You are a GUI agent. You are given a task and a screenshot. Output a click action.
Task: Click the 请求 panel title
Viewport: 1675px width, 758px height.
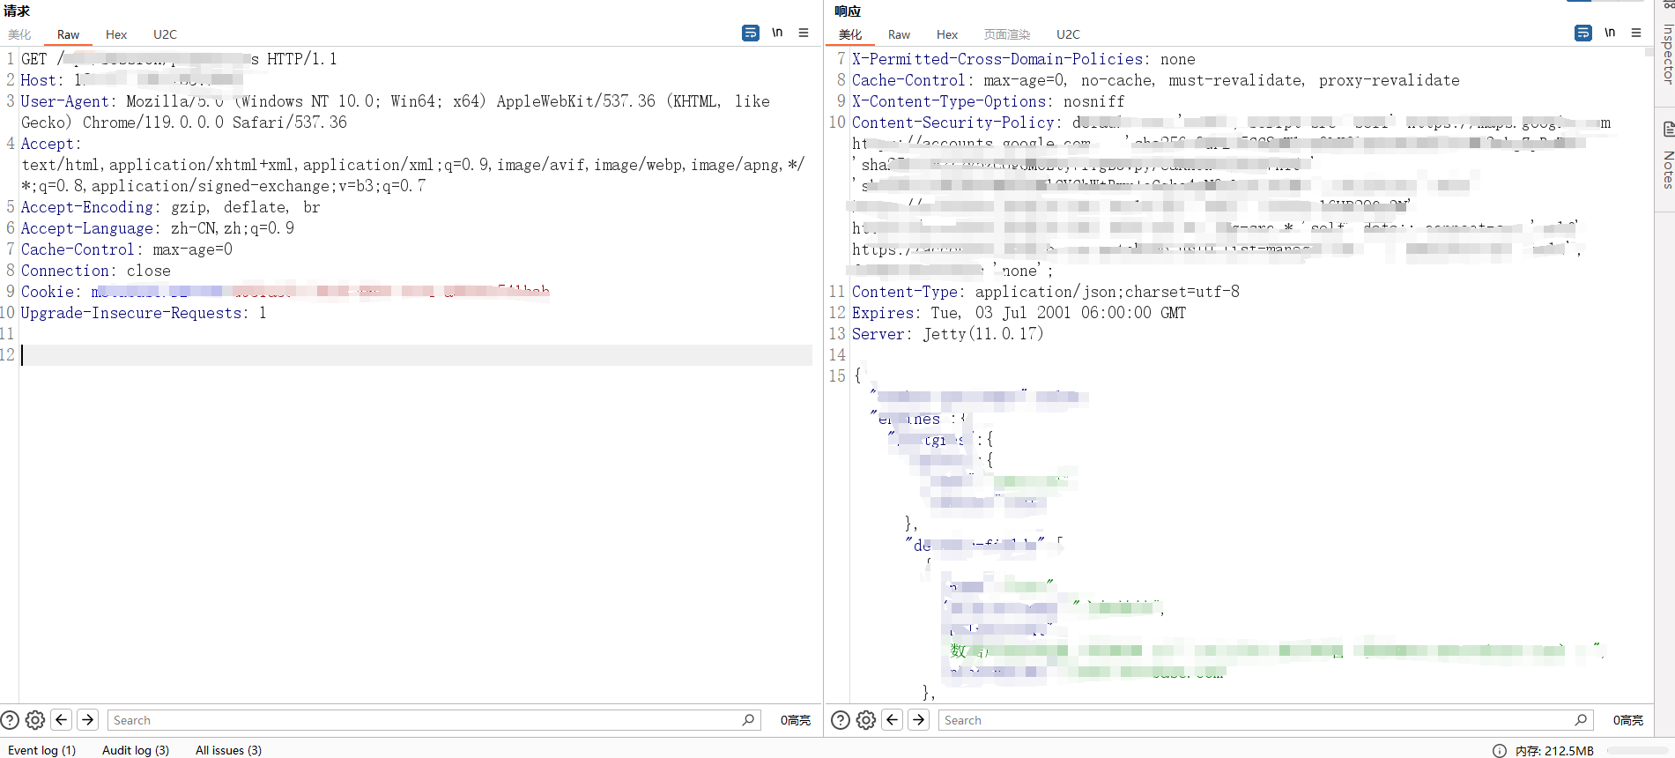coord(17,11)
